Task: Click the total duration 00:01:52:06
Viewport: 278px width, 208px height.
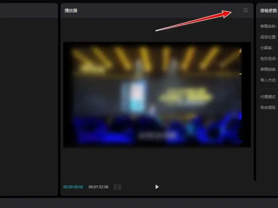Action: [98, 187]
